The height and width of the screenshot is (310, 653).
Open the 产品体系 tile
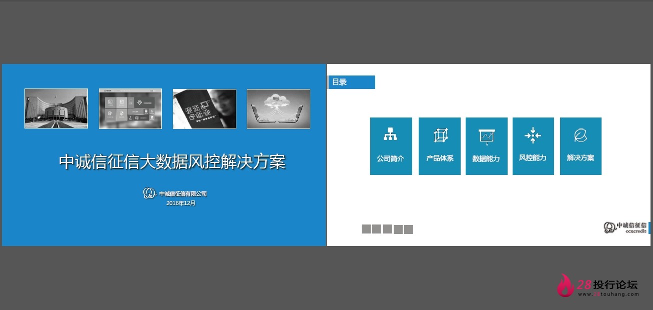[x=440, y=146]
